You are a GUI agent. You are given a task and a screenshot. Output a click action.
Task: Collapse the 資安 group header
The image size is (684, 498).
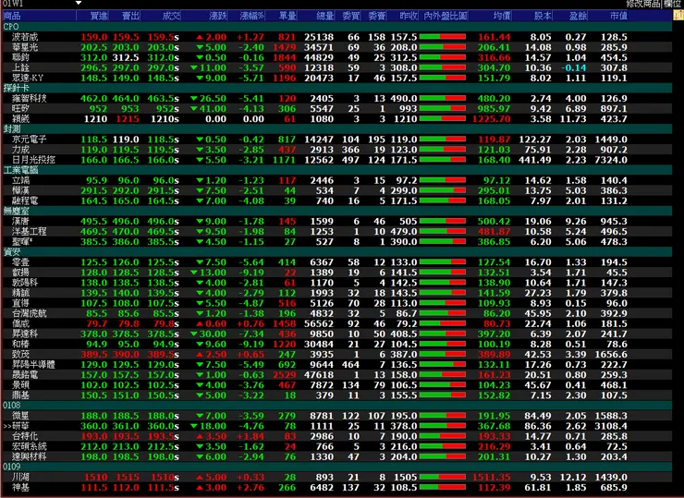tap(336, 252)
